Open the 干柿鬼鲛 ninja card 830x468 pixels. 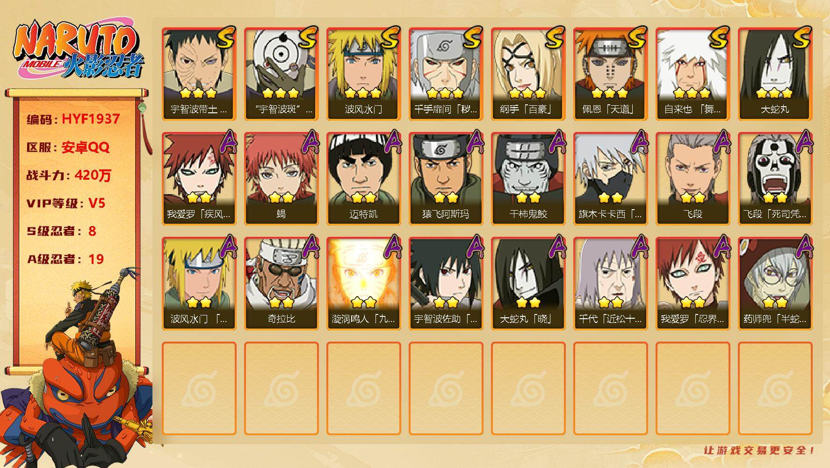pos(528,179)
